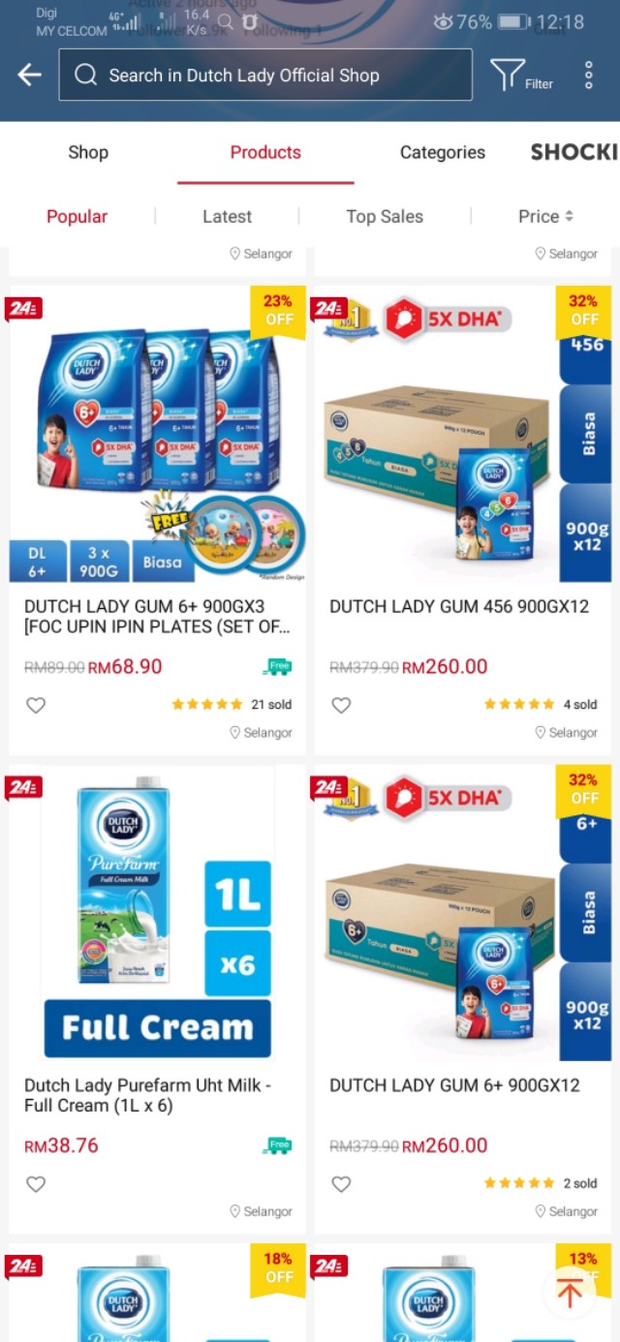
Task: Toggle heart on DUTCH LADY GUM 6+ 900GX12
Action: click(341, 1183)
